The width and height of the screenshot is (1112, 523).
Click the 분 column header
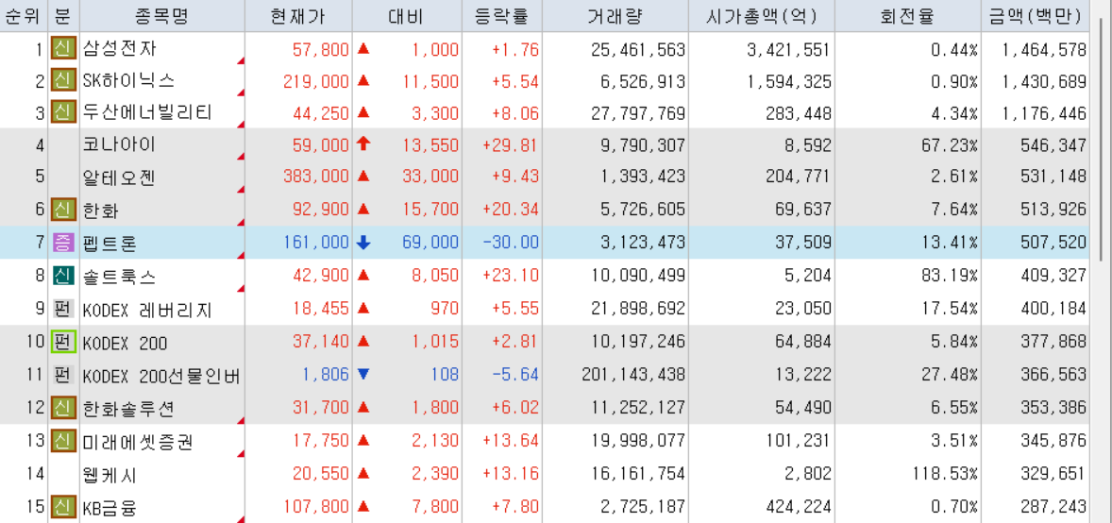[64, 16]
